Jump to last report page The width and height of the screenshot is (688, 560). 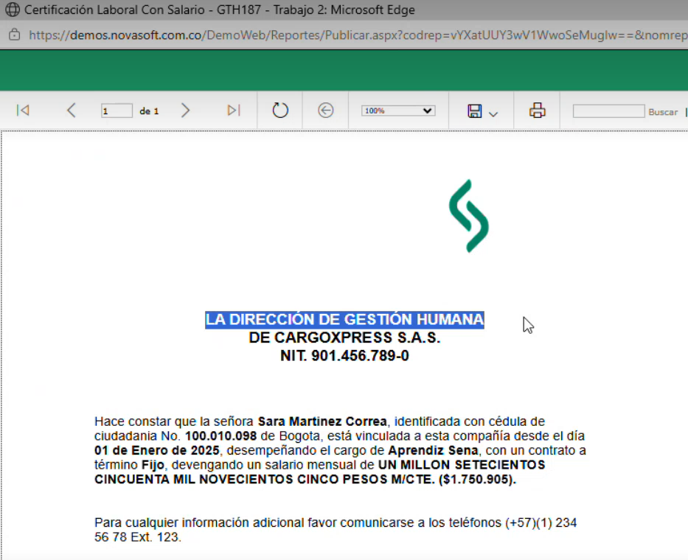pyautogui.click(x=234, y=110)
